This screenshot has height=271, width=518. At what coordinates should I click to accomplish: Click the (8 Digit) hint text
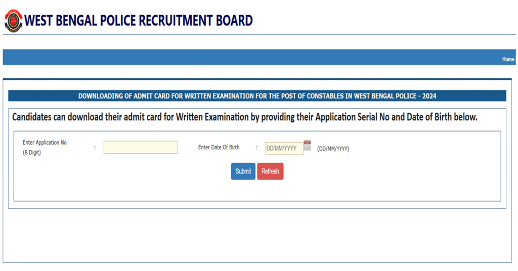pyautogui.click(x=32, y=152)
